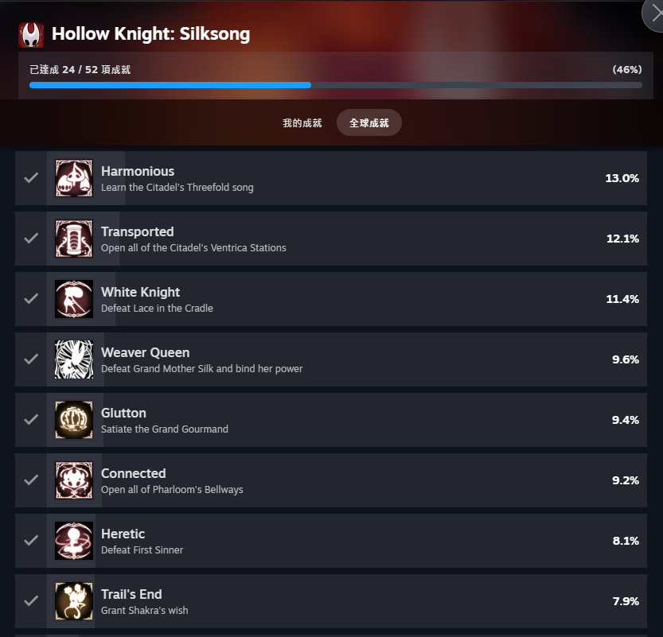
Task: Click the Connected achievement icon
Action: click(x=74, y=480)
